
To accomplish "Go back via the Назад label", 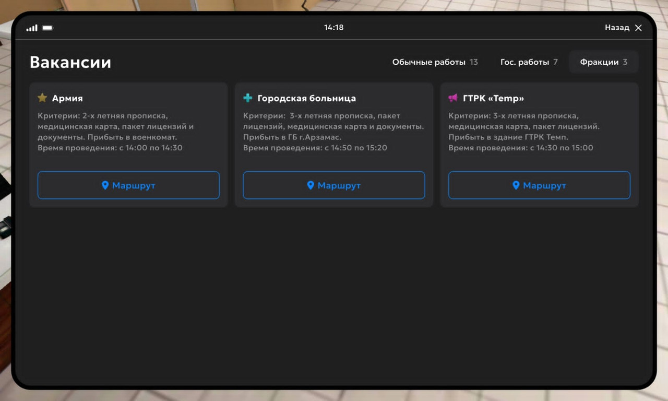I will pyautogui.click(x=617, y=28).
